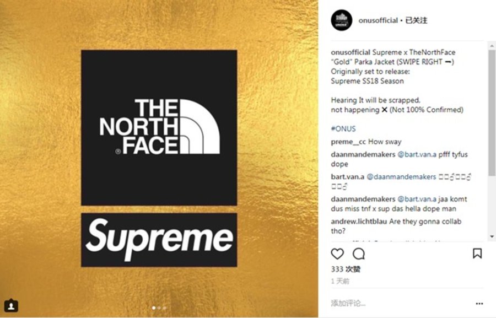Open the three-dot more options menu
The image size is (496, 318).
[x=479, y=303]
